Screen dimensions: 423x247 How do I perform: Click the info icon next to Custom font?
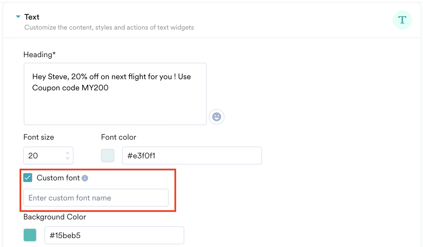point(85,178)
